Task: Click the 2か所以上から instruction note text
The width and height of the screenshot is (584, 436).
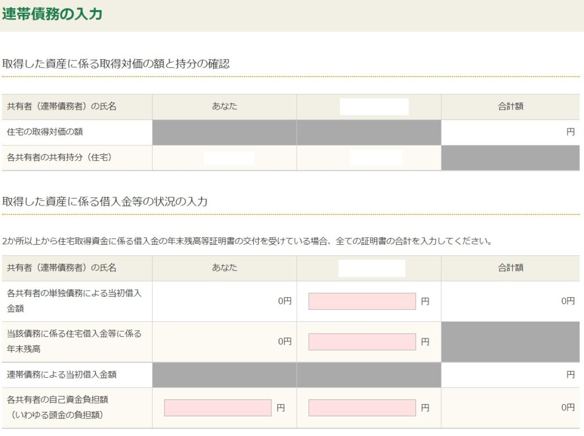Action: click(x=247, y=241)
